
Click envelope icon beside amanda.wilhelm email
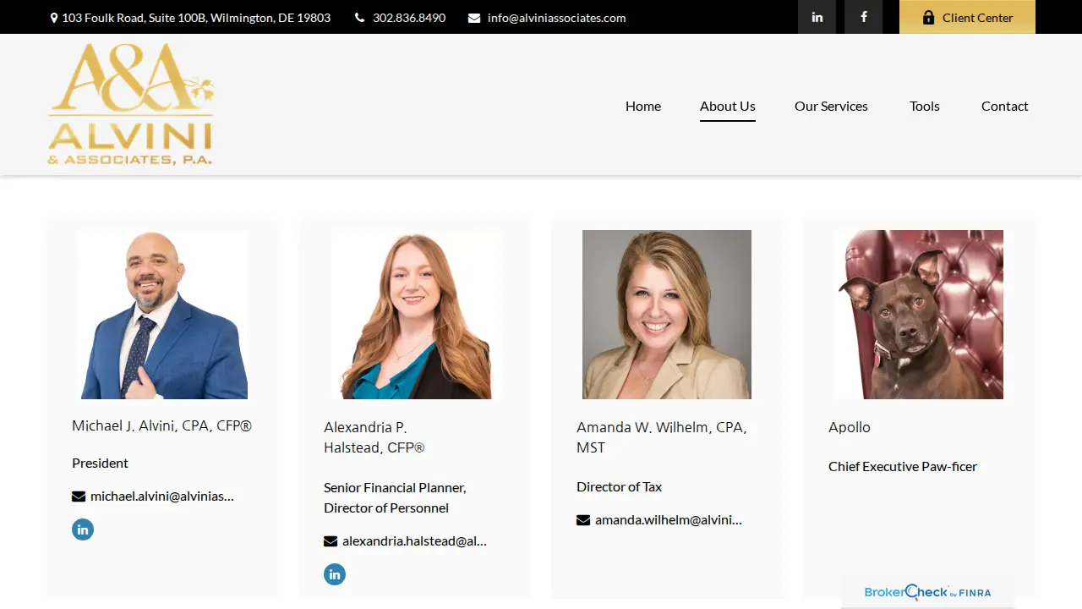(x=583, y=520)
